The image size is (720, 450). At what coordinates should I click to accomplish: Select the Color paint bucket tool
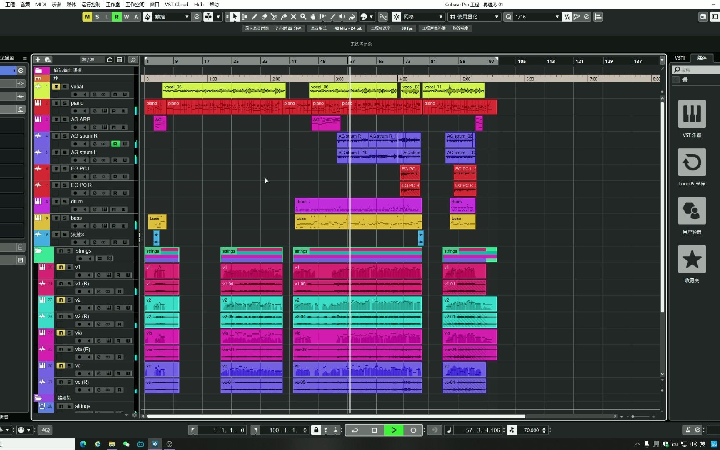(352, 17)
